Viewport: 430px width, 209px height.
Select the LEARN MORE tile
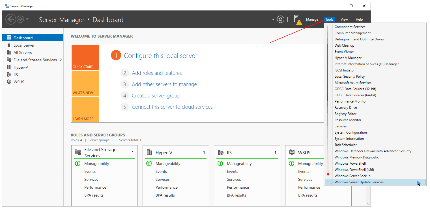pyautogui.click(x=85, y=109)
